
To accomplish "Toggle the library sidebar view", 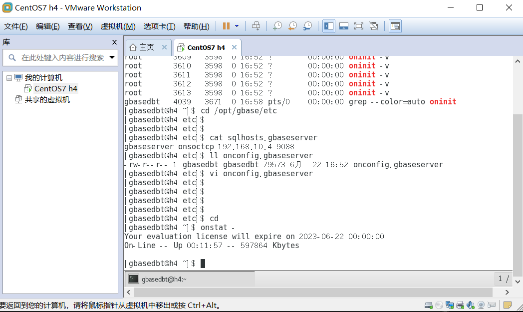I will (x=329, y=26).
